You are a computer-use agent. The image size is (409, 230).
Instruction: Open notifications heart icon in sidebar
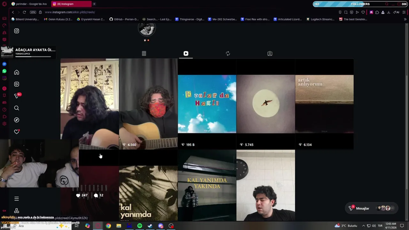(17, 132)
